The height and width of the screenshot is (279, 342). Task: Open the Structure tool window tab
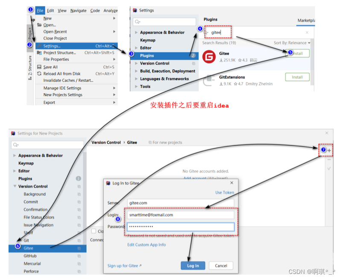[30, 68]
